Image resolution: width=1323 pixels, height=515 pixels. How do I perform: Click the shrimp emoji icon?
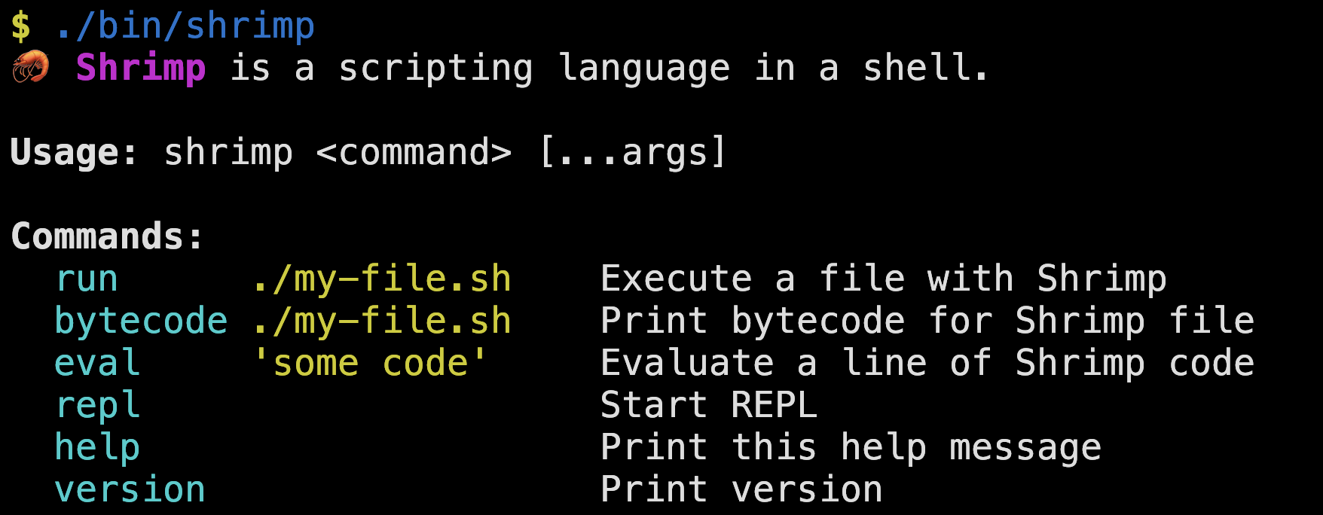pyautogui.click(x=31, y=68)
